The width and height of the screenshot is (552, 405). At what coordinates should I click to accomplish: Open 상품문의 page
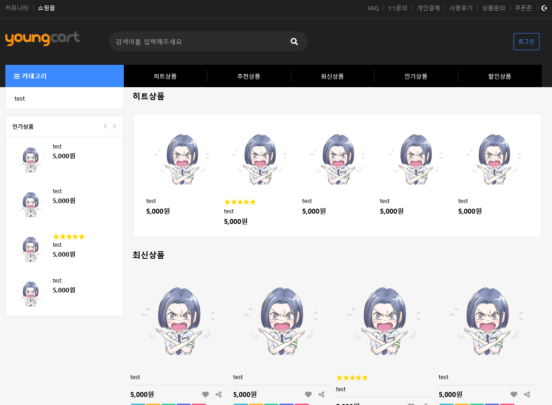493,8
